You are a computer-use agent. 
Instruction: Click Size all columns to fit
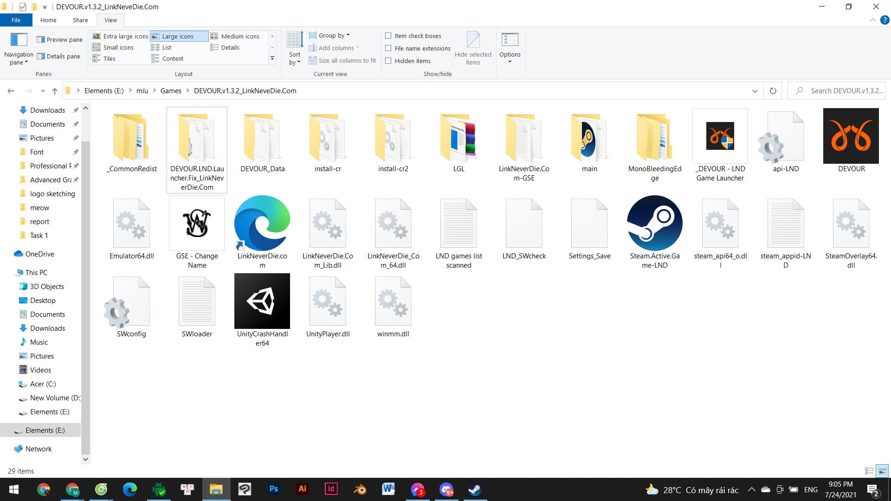point(347,60)
